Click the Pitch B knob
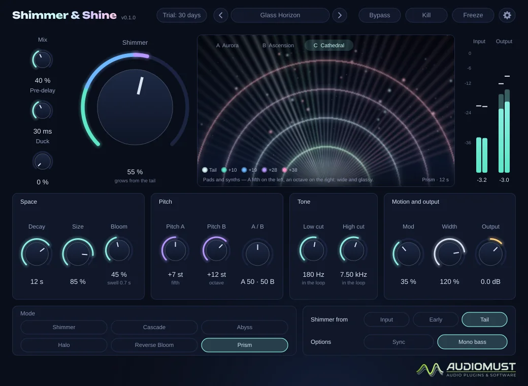The height and width of the screenshot is (386, 528). [216, 250]
